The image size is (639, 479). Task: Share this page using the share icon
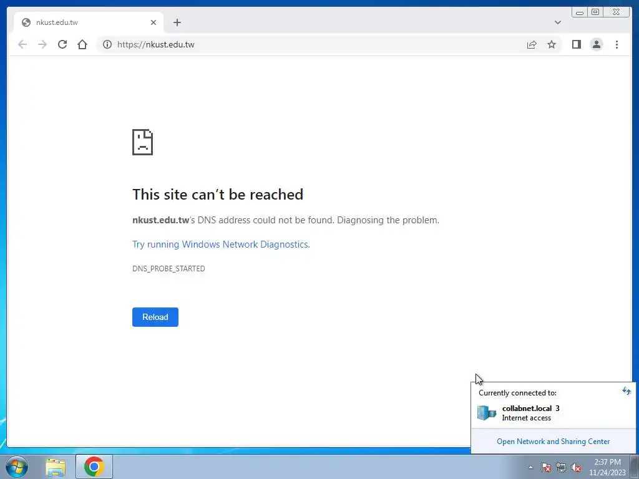532,44
